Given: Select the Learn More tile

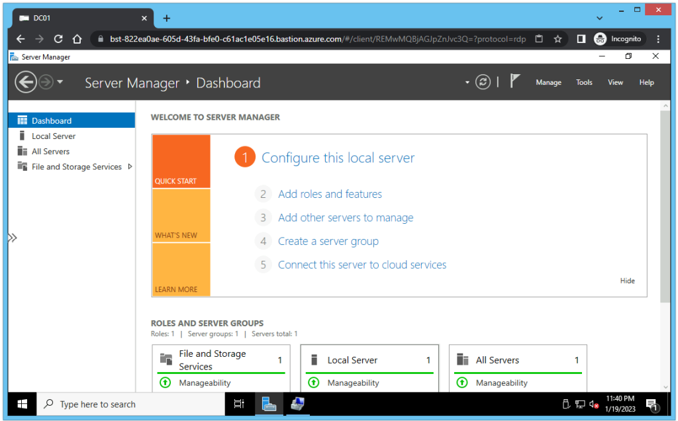Looking at the screenshot, I should (x=181, y=269).
